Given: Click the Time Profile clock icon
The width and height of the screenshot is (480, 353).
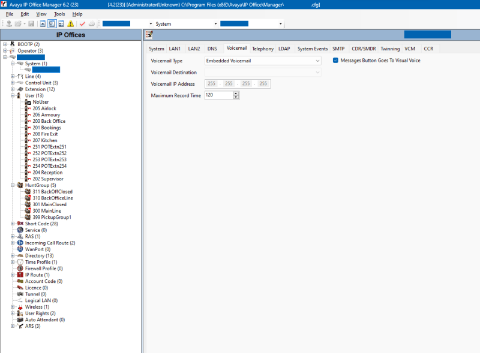Looking at the screenshot, I should (x=20, y=262).
